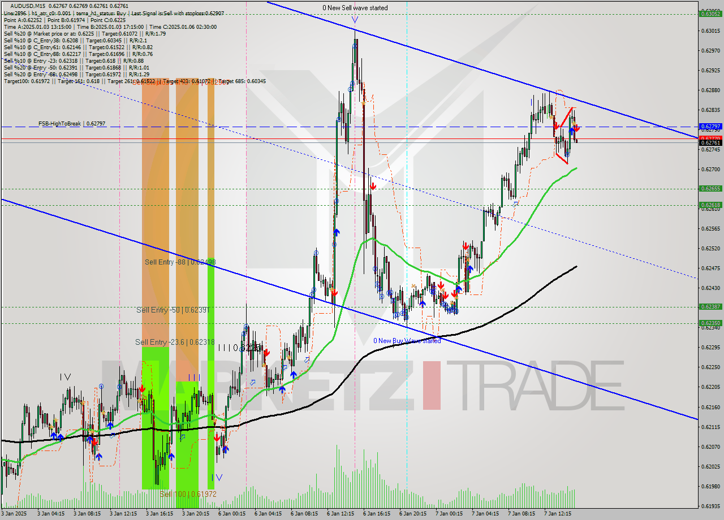Click the blue 'V' wave marker at the peak
Image resolution: width=724 pixels, height=520 pixels.
click(354, 20)
